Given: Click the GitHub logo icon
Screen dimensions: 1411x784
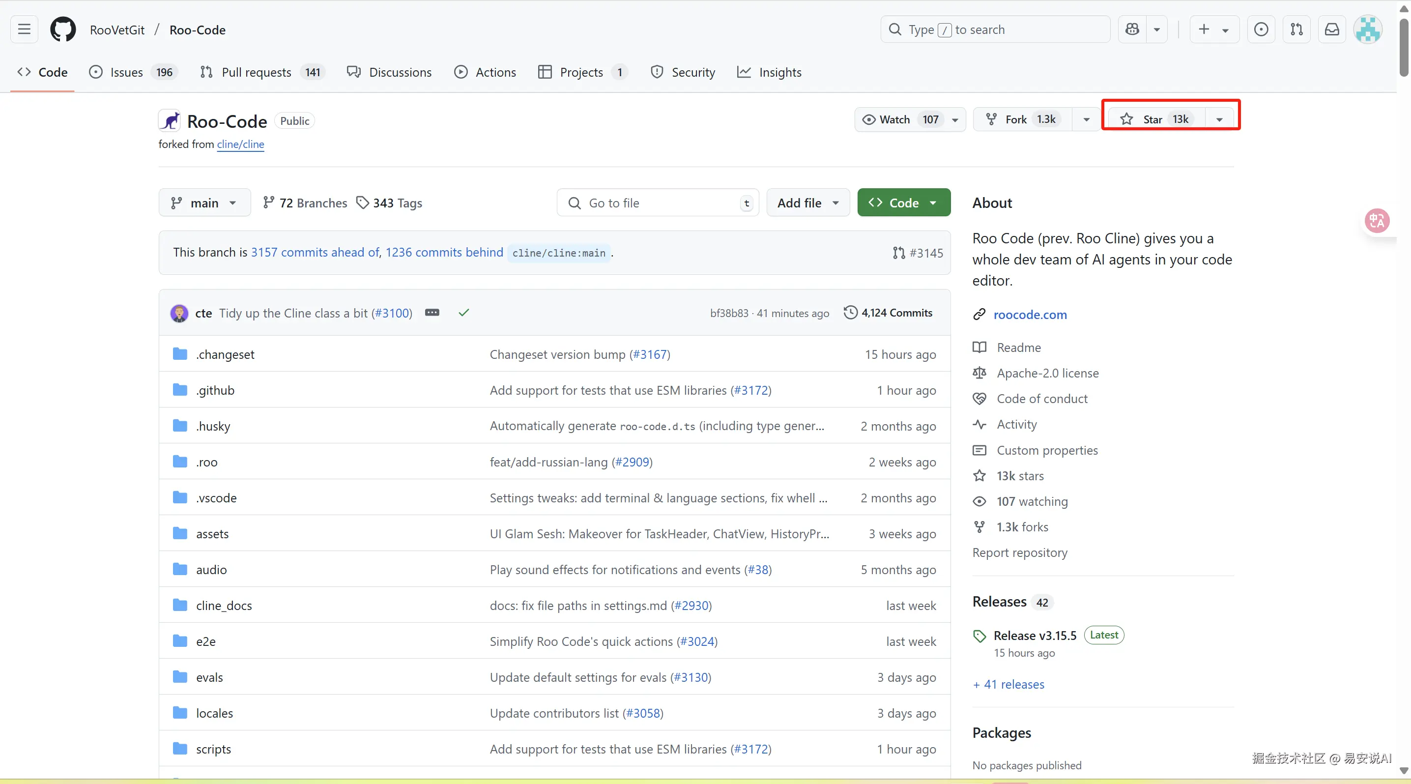Looking at the screenshot, I should (x=63, y=29).
